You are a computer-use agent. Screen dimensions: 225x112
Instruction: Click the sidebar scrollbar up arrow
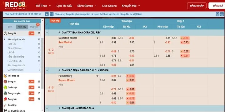click(42, 21)
